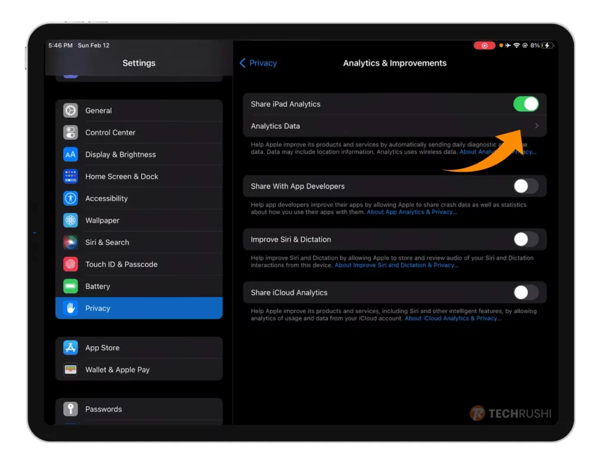Viewport: 603px width, 464px height.
Task: Open Wallet & Apple Pay row
Action: pyautogui.click(x=139, y=369)
